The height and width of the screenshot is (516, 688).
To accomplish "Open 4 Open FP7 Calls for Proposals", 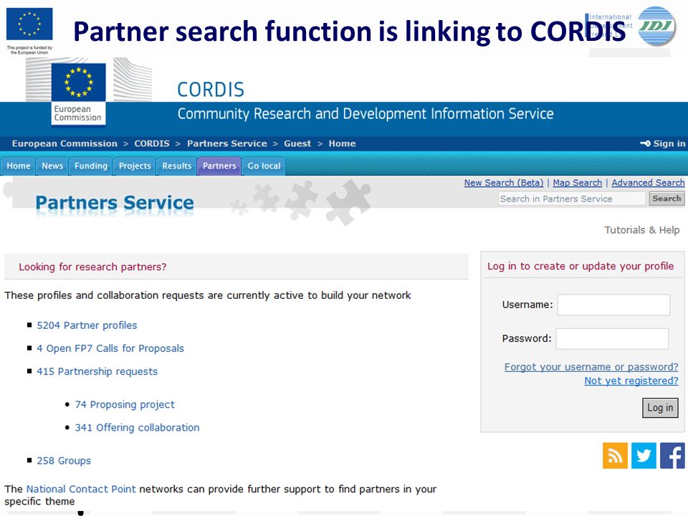I will point(110,348).
